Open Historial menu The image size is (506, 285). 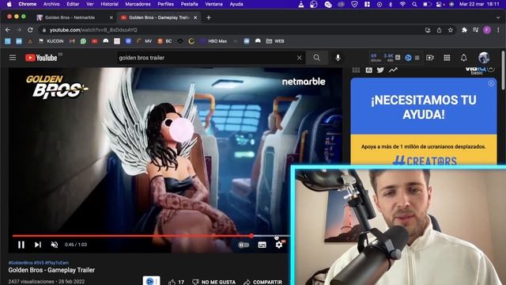pyautogui.click(x=109, y=4)
